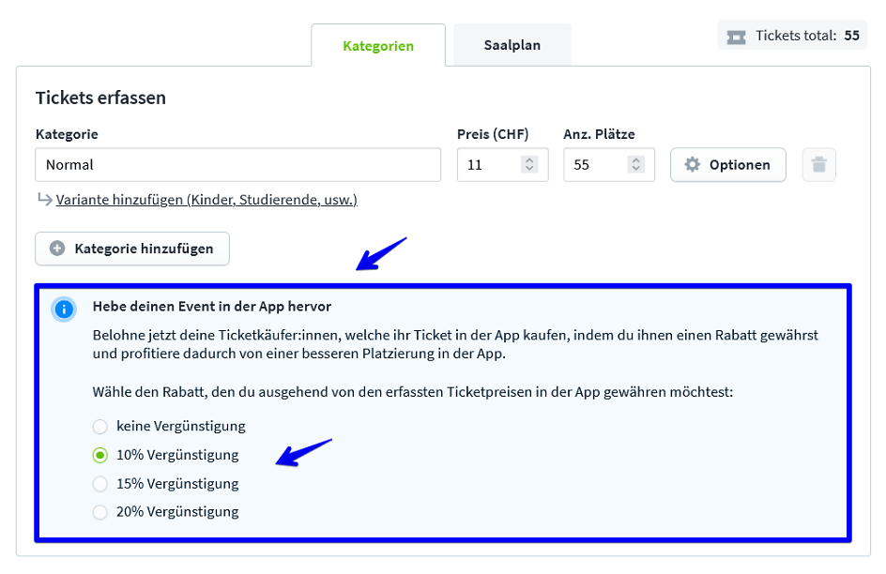Select the 15% Vergünstigung option
This screenshot has width=886, height=574.
pyautogui.click(x=100, y=483)
